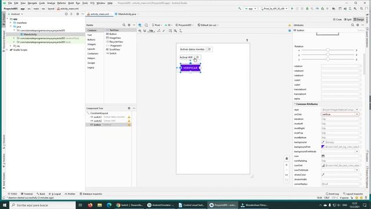
Task: Toggle the view options eye icon in design toolbar
Action: pos(140,31)
